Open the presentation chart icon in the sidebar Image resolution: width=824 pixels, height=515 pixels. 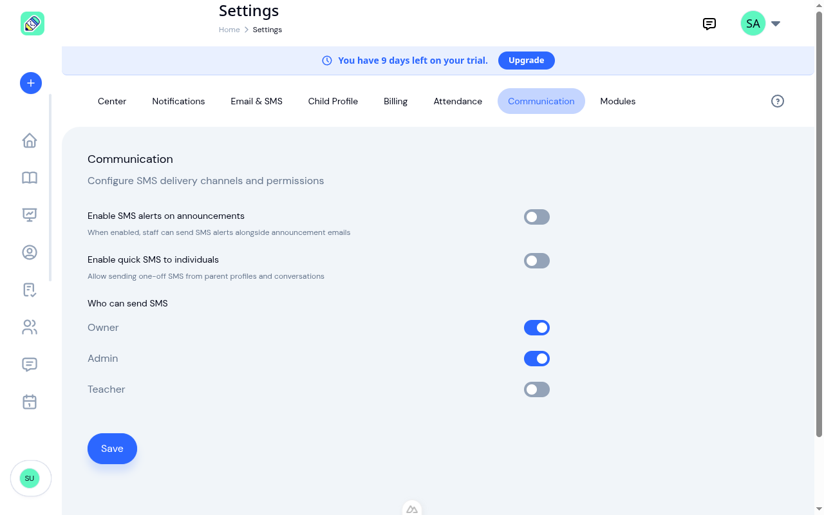pyautogui.click(x=30, y=215)
